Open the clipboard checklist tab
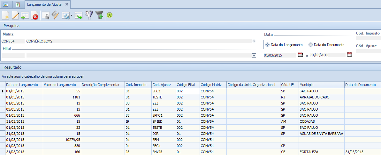The height and width of the screenshot is (155, 381). coord(18,4)
